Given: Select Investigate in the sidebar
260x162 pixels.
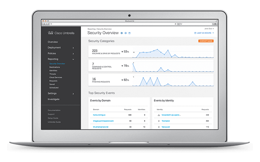Looking at the screenshot, I should tap(54, 99).
